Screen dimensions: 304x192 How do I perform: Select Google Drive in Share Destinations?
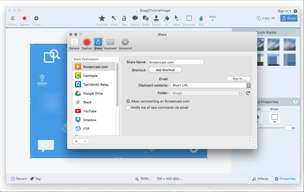click(x=93, y=93)
